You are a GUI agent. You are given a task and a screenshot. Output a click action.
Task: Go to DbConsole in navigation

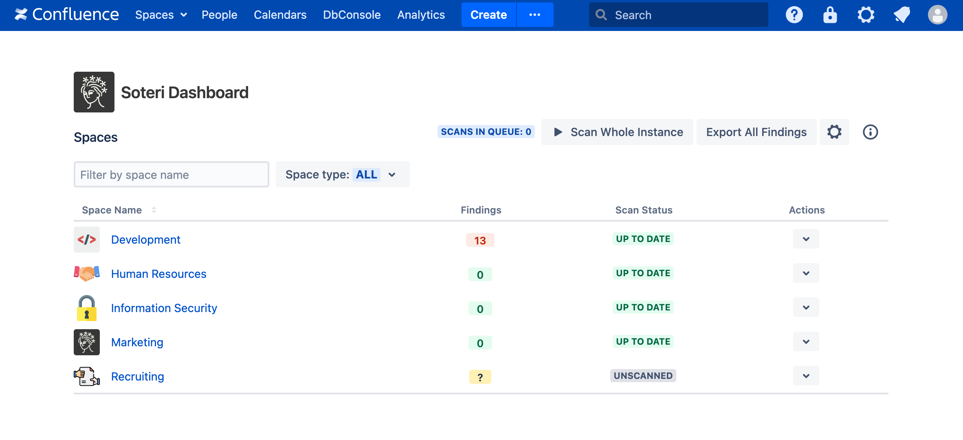point(352,15)
